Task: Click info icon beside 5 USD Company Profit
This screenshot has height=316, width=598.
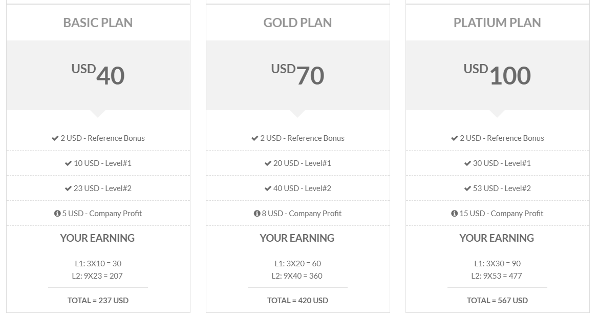Action: click(x=57, y=214)
